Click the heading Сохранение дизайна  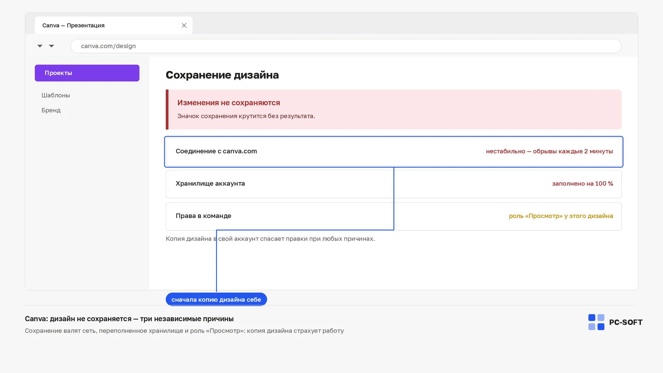tap(222, 75)
